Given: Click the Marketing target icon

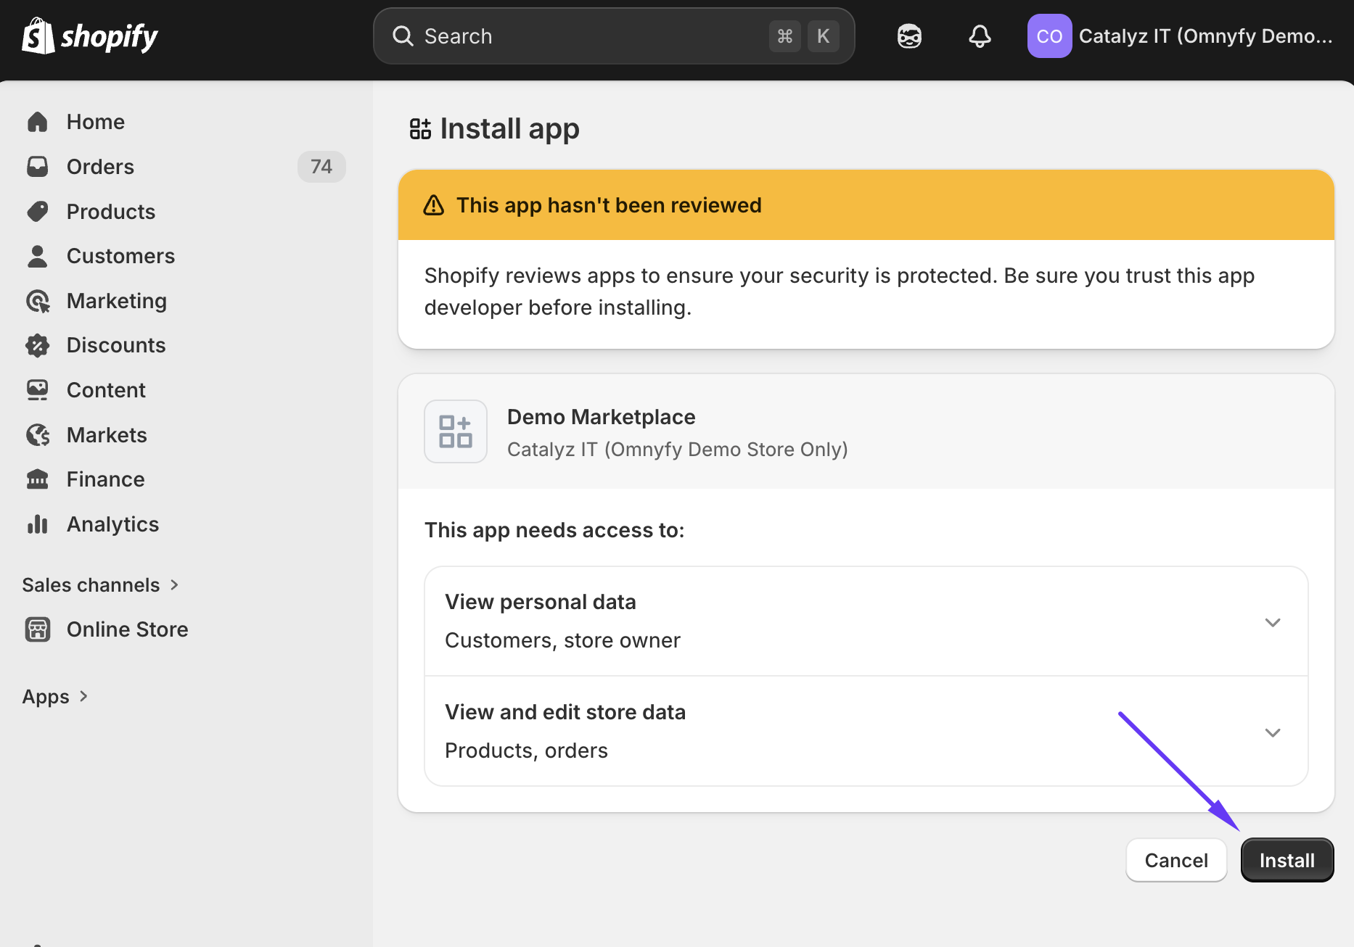Looking at the screenshot, I should click(x=38, y=301).
